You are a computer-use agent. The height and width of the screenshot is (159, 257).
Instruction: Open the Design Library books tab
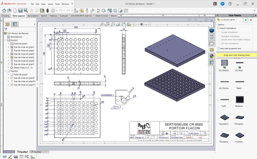pos(211,37)
